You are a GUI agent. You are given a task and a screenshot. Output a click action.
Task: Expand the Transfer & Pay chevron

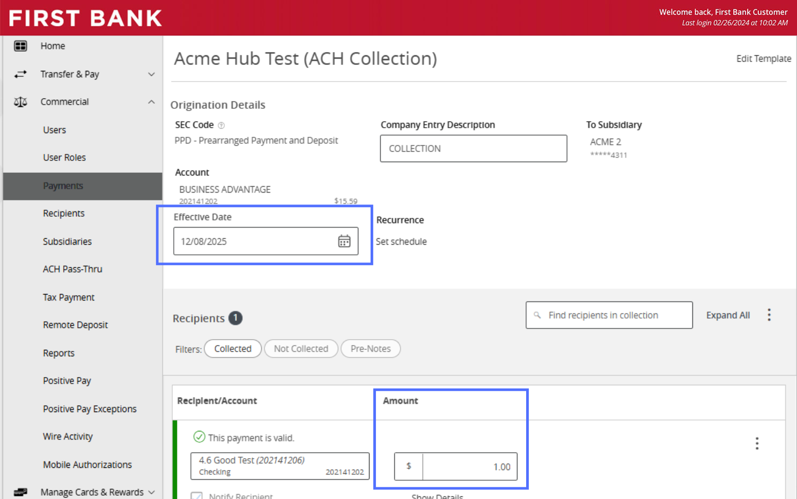151,75
